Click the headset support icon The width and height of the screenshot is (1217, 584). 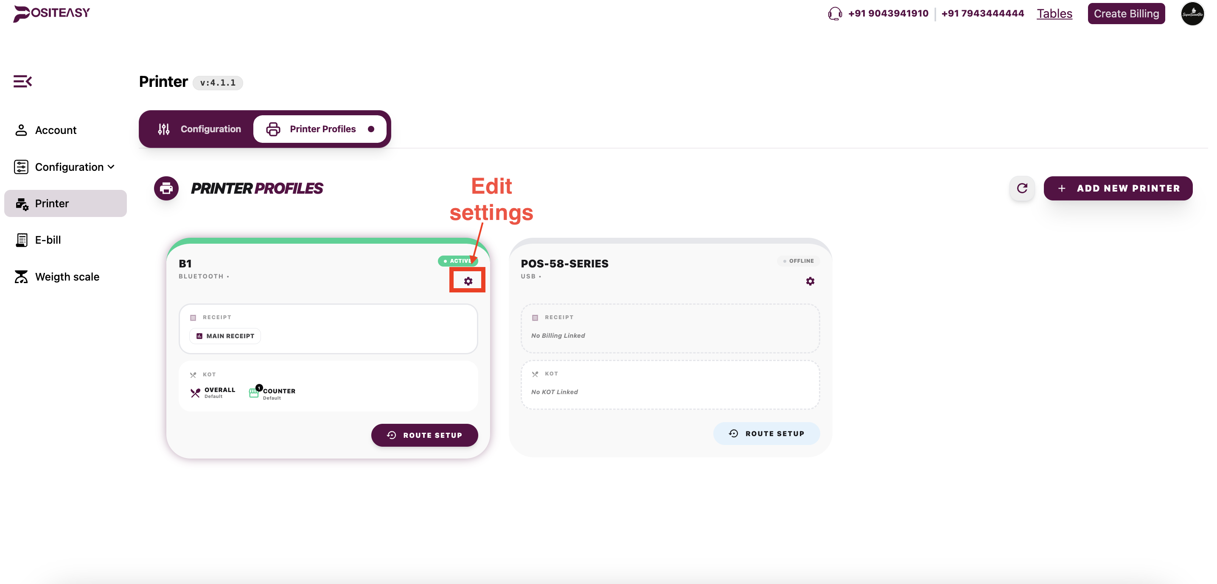click(x=835, y=14)
